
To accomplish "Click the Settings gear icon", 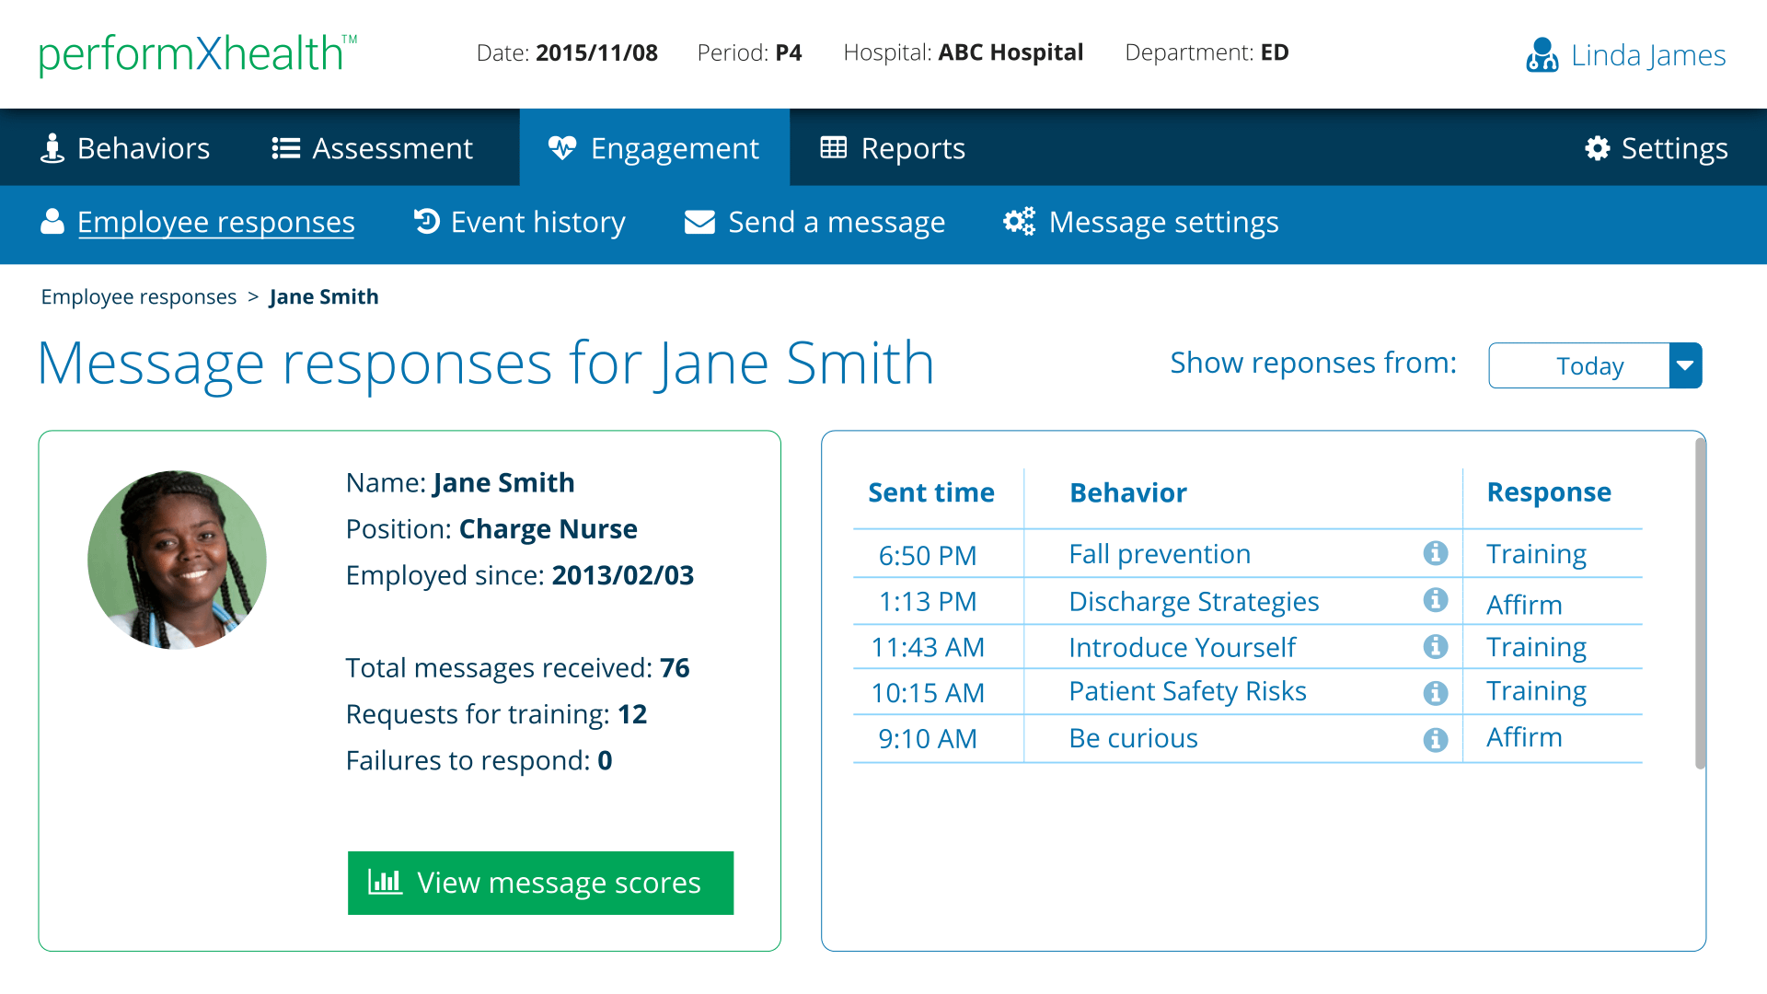I will 1598,148.
